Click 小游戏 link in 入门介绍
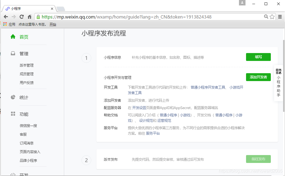Screen dimensions: 285x176 click(185, 115)
